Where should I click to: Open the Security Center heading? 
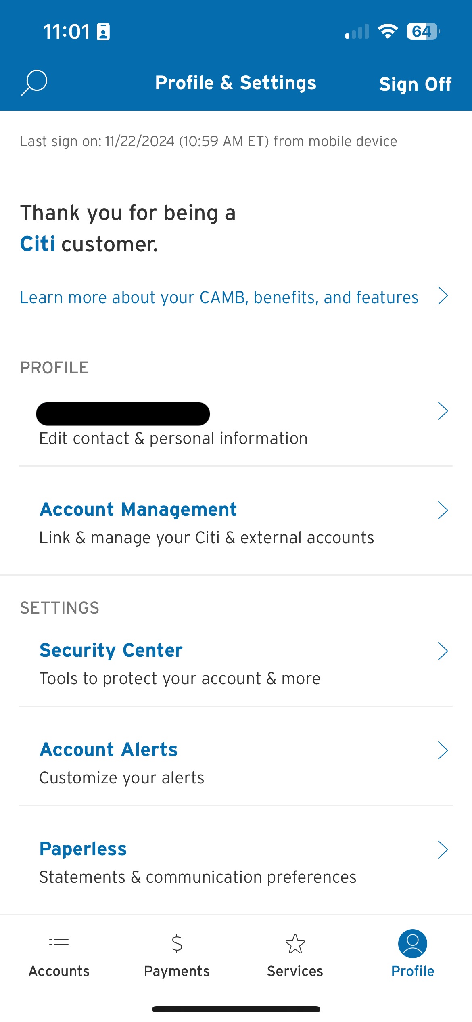pyautogui.click(x=111, y=650)
